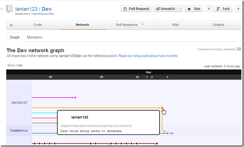Click the orange commit dot under the cursor

(162, 108)
